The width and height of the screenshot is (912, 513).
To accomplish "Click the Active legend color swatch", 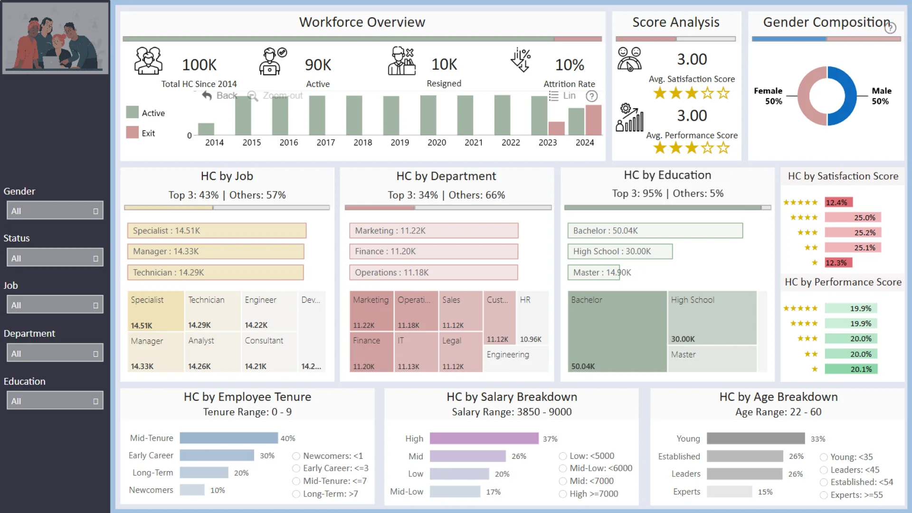I will pyautogui.click(x=132, y=113).
